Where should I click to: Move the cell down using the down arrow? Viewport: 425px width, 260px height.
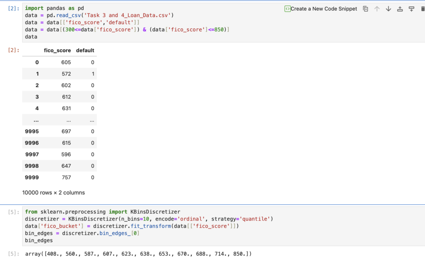point(388,9)
